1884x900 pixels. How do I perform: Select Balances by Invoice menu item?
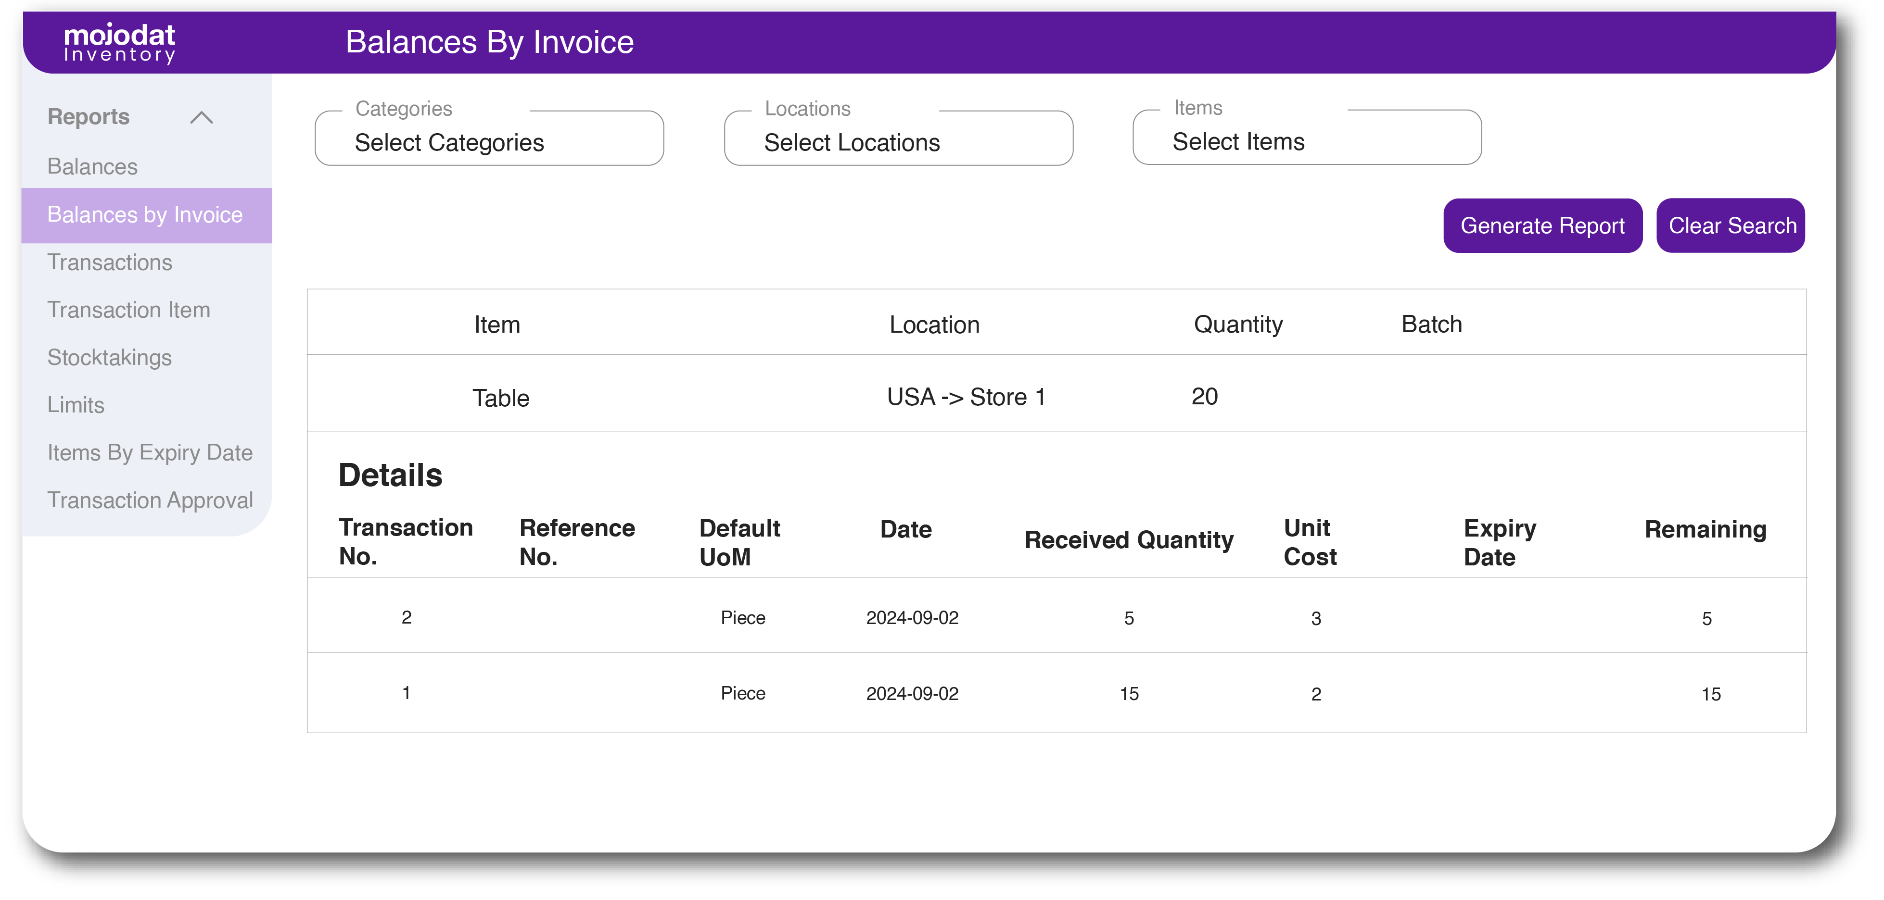tap(145, 215)
